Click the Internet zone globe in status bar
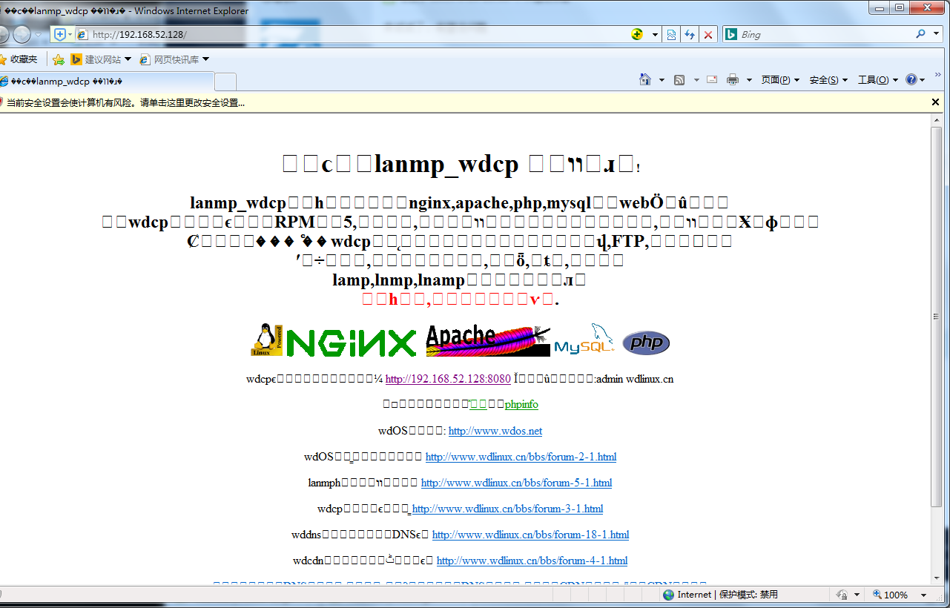 (669, 595)
